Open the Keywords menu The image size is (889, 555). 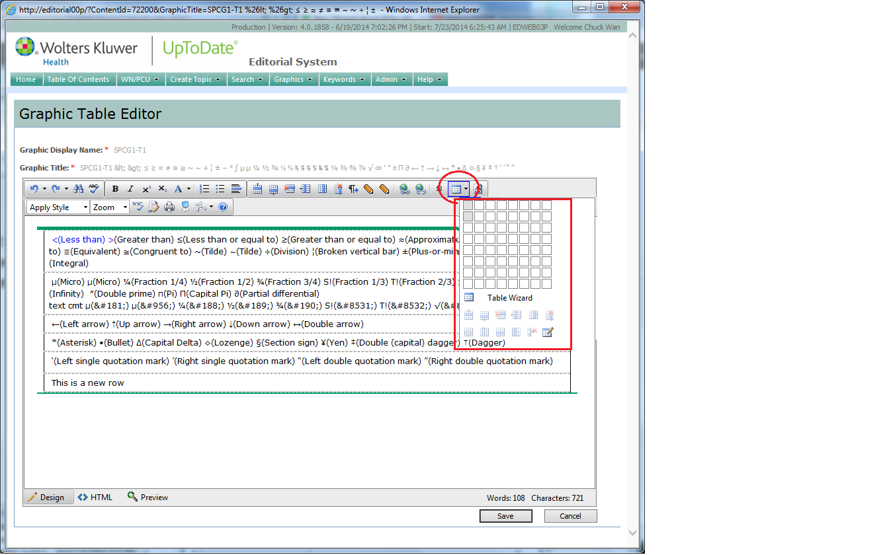[344, 79]
